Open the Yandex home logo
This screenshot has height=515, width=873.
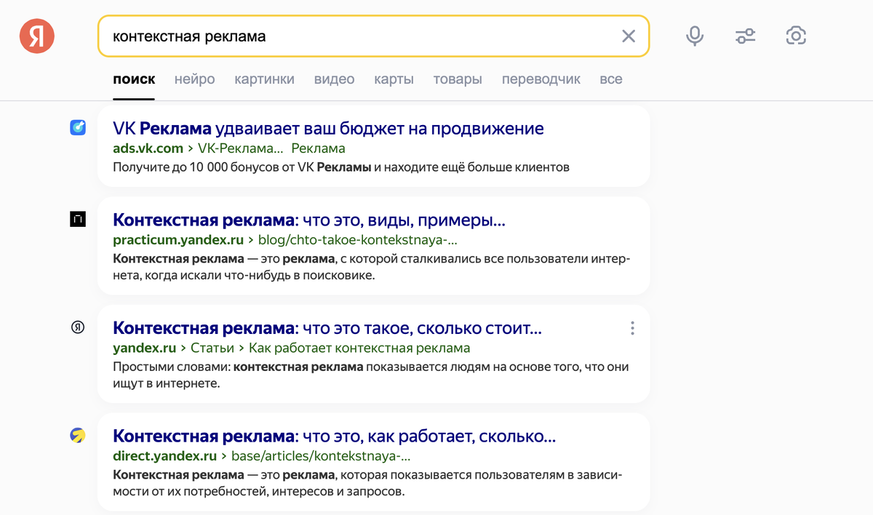[x=37, y=36]
